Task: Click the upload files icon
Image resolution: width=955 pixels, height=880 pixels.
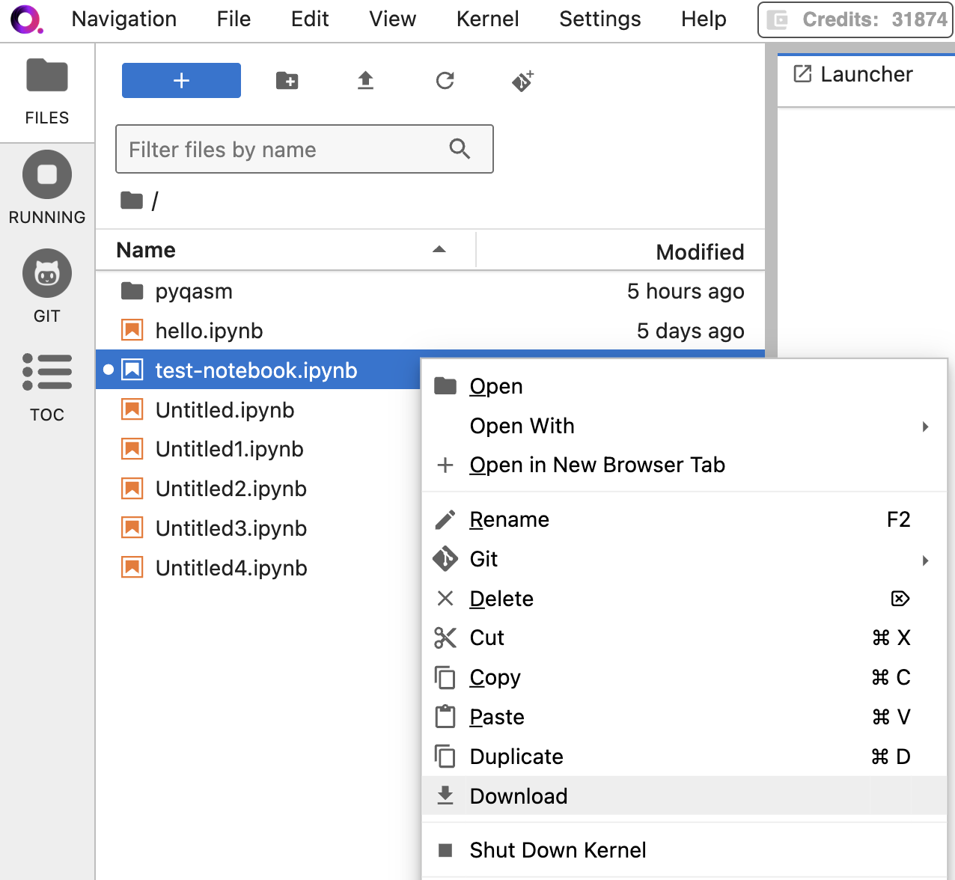Action: pyautogui.click(x=365, y=81)
